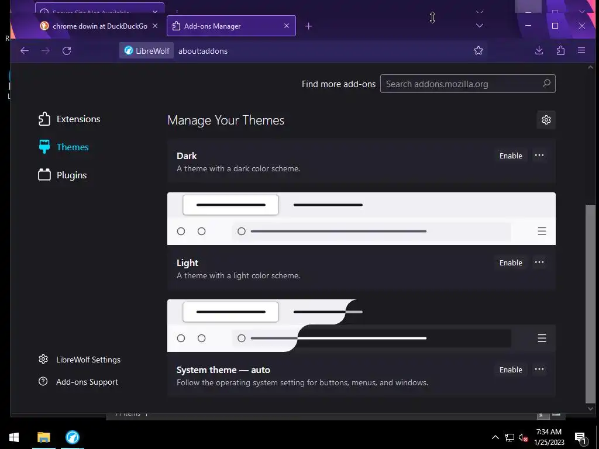This screenshot has height=449, width=599.
Task: Enable the System theme — auto
Action: coord(511,369)
